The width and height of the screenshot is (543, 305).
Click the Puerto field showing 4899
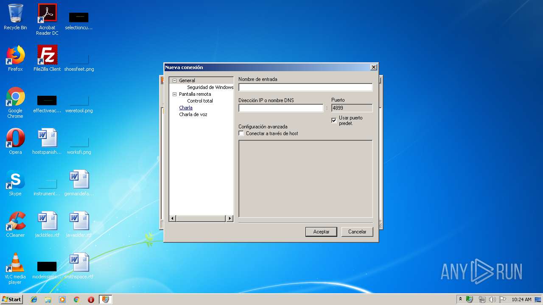point(352,108)
